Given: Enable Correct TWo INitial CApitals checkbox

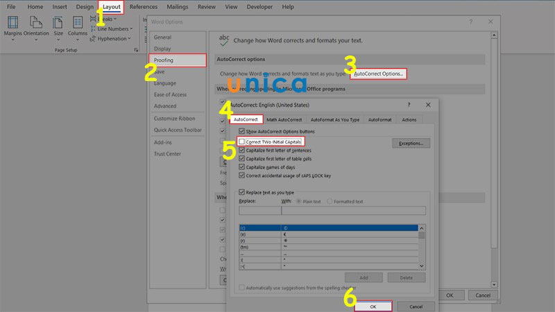Looking at the screenshot, I should coord(242,141).
